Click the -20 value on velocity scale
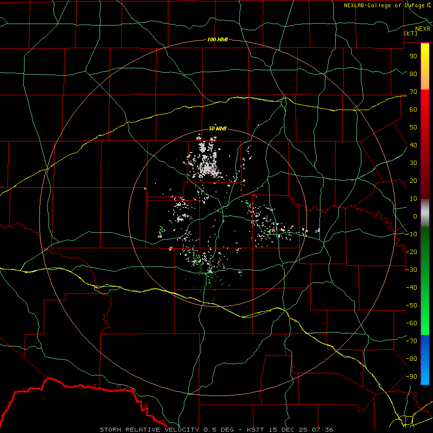This screenshot has height=433, width=433. [x=411, y=252]
